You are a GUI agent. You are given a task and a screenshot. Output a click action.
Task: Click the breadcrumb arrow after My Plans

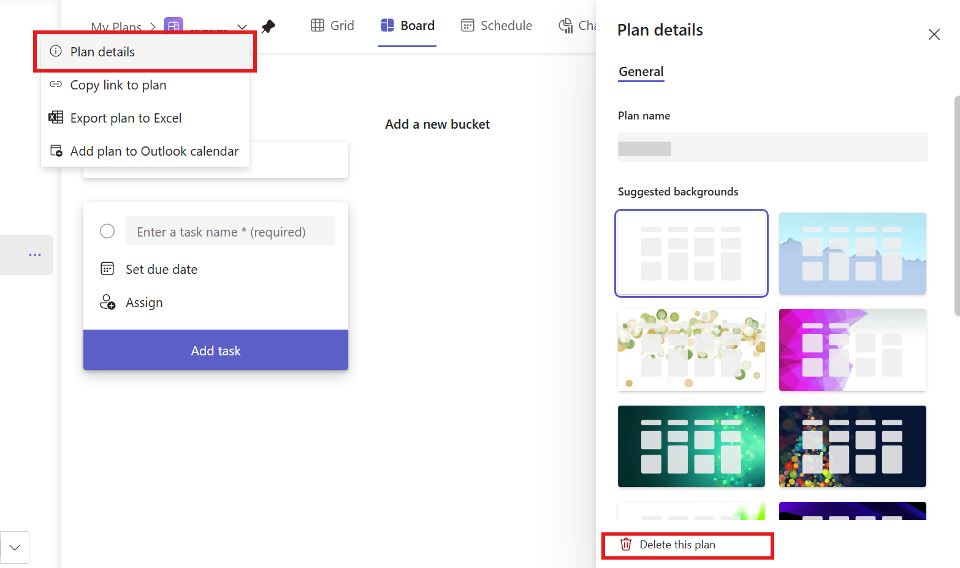coord(153,27)
